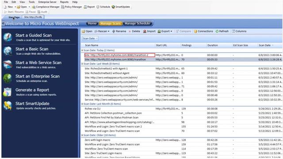The height and width of the screenshot is (159, 283).
Task: Click the Audit toolbar button
Action: click(42, 12)
